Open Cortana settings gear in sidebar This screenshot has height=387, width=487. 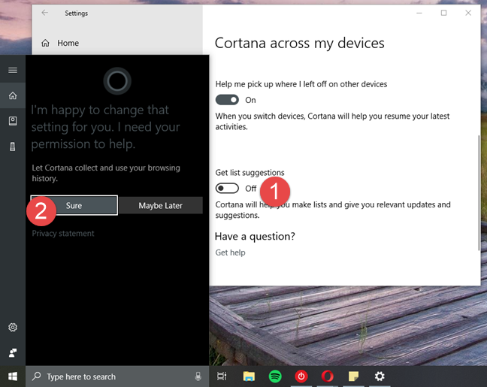(13, 327)
